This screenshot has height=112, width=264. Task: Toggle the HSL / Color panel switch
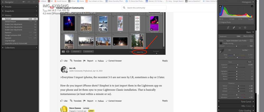click(219, 106)
